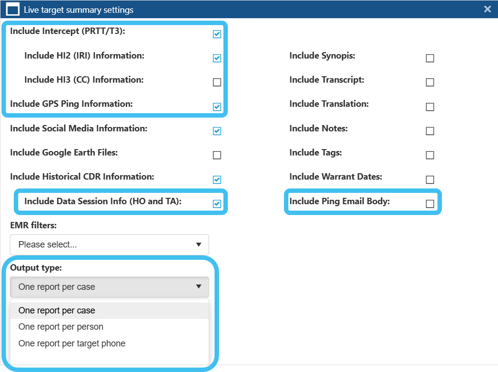Tick the Include Translation checkbox
The width and height of the screenshot is (498, 372).
(430, 107)
